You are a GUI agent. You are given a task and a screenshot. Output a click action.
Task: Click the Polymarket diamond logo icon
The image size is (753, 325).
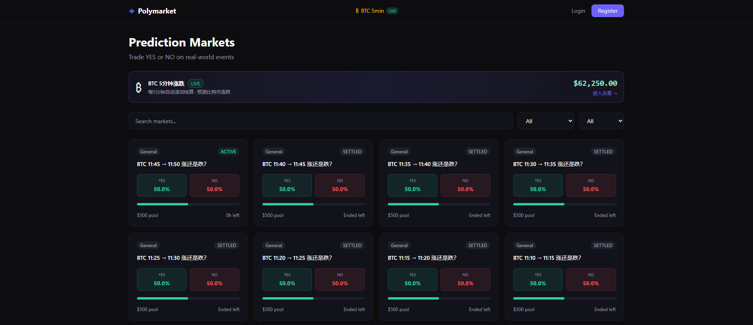coord(132,11)
